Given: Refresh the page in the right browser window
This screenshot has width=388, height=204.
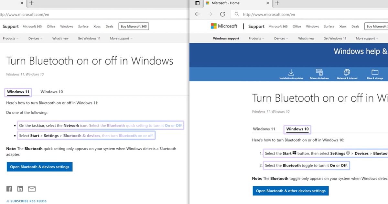Looking at the screenshot, I should [x=222, y=14].
